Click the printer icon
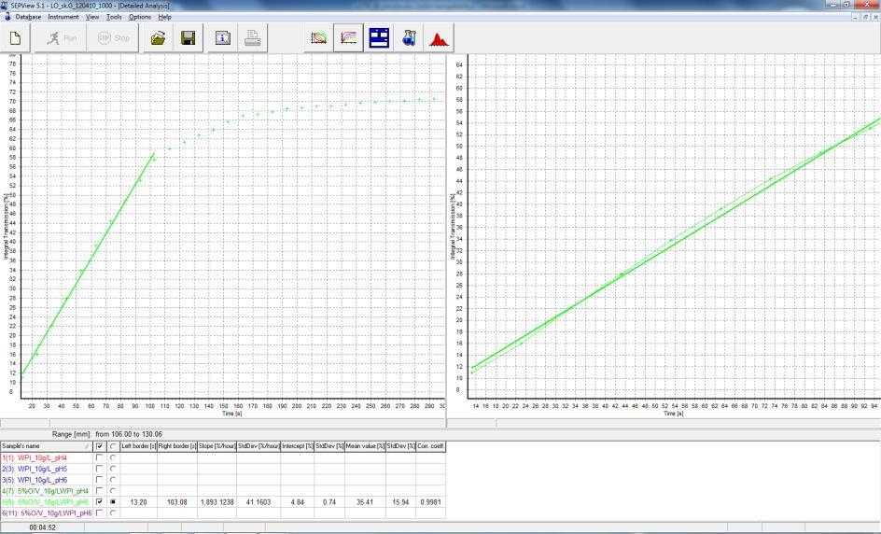881x534 pixels. click(x=252, y=38)
